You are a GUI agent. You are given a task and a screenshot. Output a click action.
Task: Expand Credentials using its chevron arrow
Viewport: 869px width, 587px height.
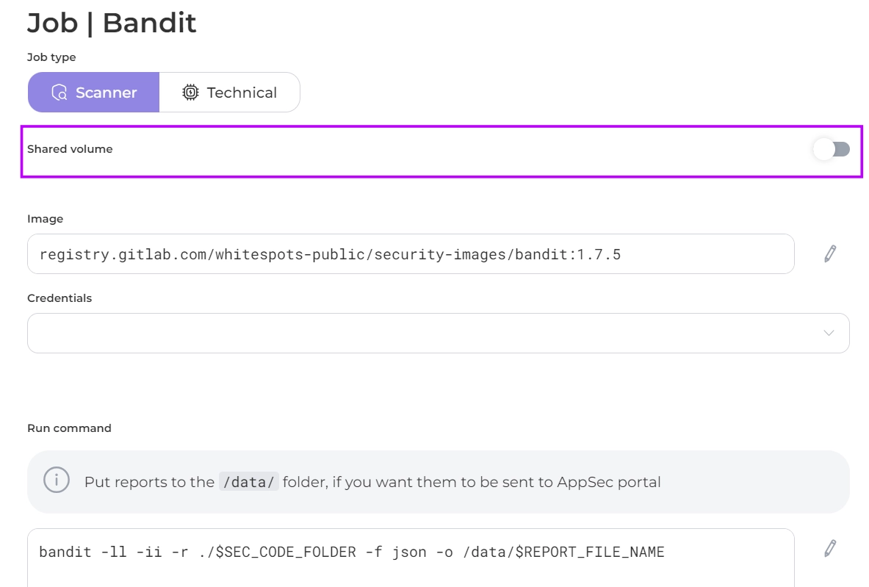[829, 333]
